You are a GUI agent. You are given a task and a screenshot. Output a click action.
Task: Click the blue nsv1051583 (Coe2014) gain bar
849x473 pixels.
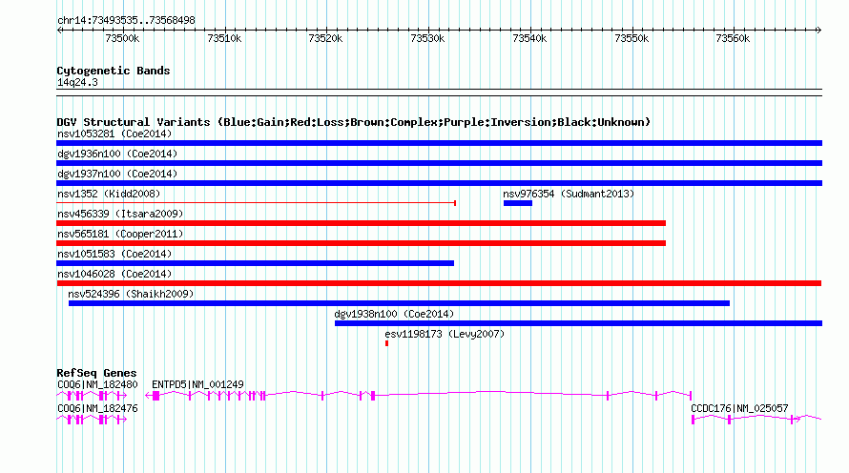coord(255,263)
